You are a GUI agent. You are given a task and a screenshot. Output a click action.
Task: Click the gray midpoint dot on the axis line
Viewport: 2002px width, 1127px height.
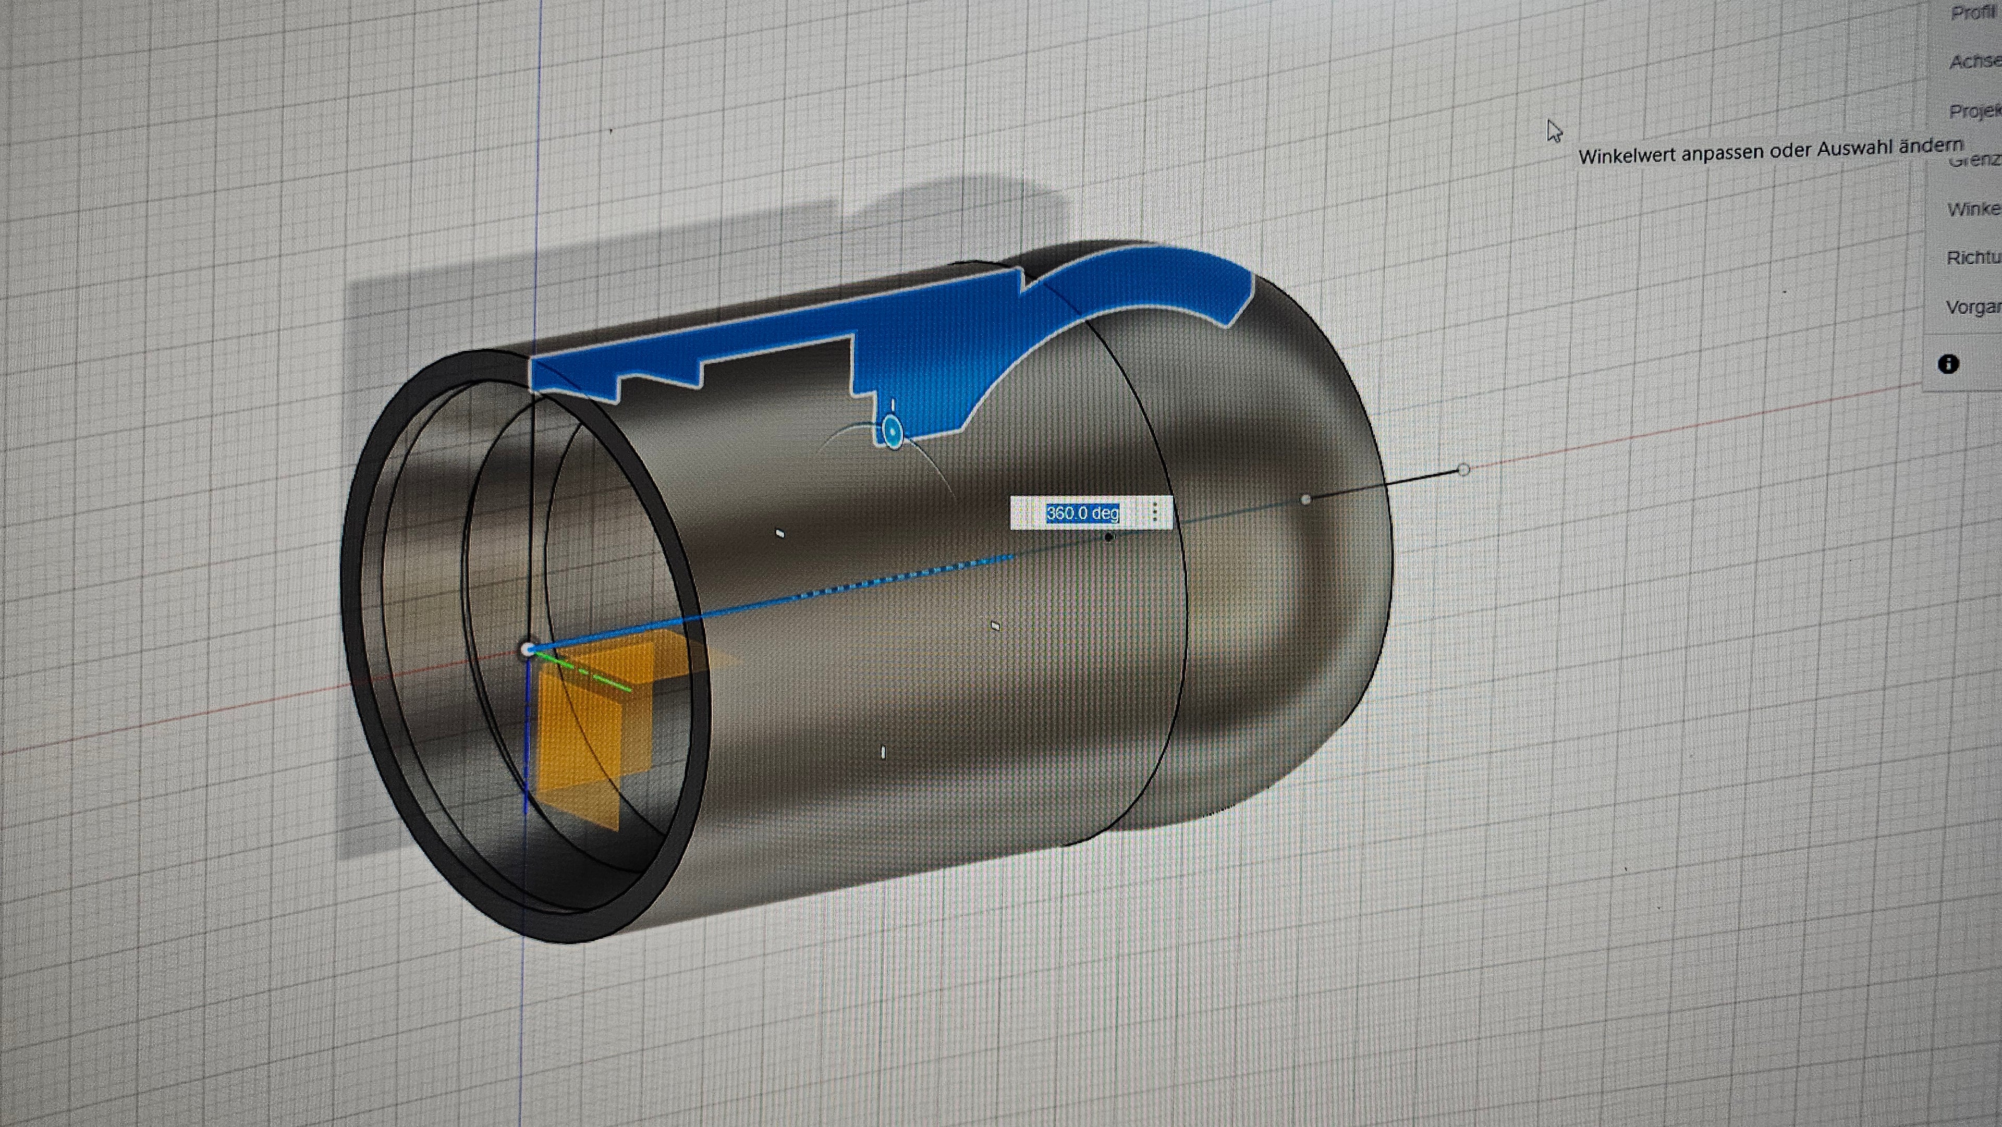[1305, 499]
